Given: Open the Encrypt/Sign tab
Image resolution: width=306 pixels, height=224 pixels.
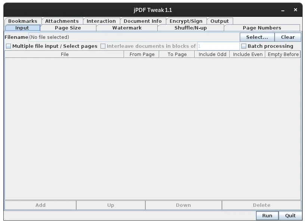Looking at the screenshot, I should point(186,21).
